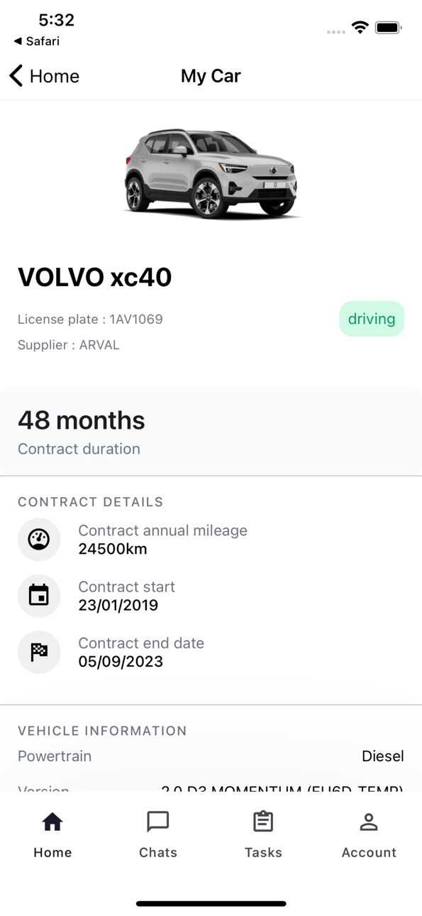Tap the My Car page title
The width and height of the screenshot is (422, 916).
tap(211, 76)
